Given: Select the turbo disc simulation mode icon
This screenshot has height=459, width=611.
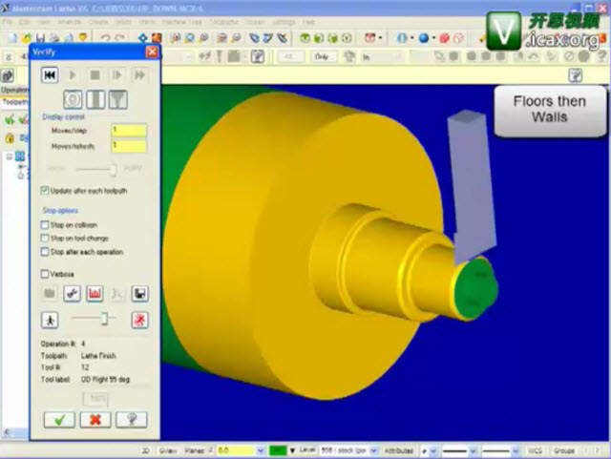Looking at the screenshot, I should coord(73,99).
